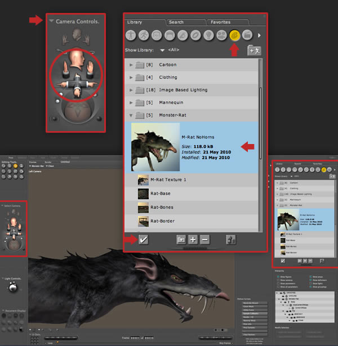
Task: Click the enlarged Library list vertical scrollbar
Action: point(260,123)
